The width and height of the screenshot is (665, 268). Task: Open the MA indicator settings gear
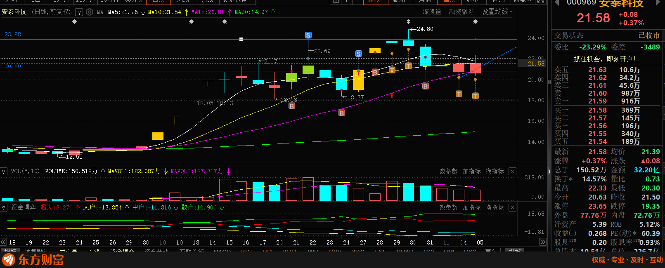click(x=90, y=12)
